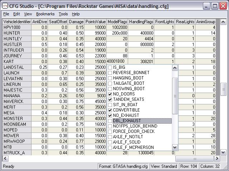Viewport: 229px width, 171px height.
Task: Check the IS_BIG flag
Action: pos(110,67)
